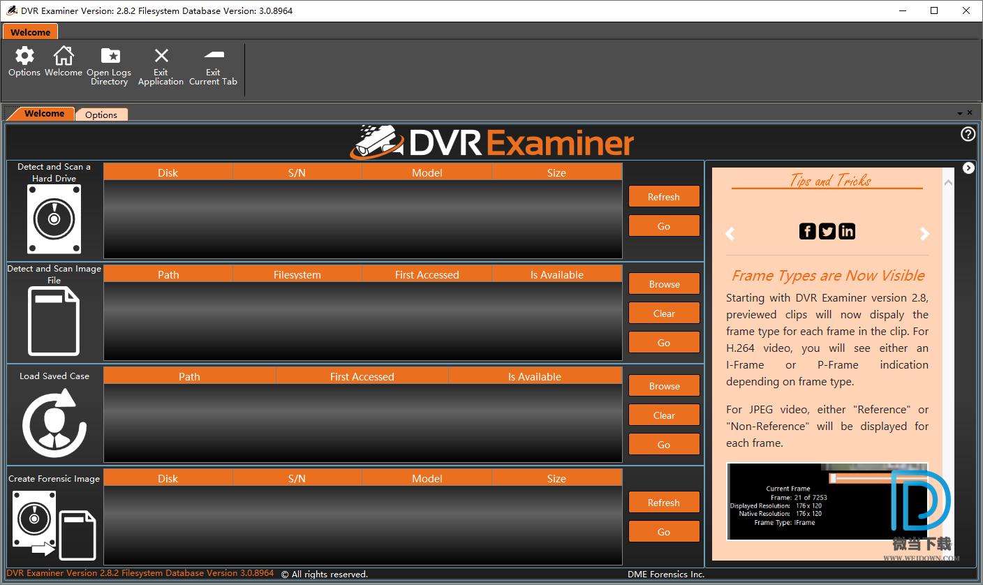This screenshot has height=585, width=983.
Task: Click 'Frame Types are Now Visible' heading
Action: (828, 275)
